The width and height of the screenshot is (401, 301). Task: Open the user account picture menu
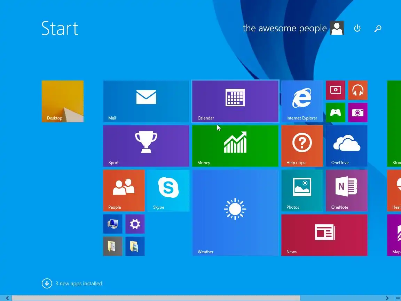coord(337,28)
